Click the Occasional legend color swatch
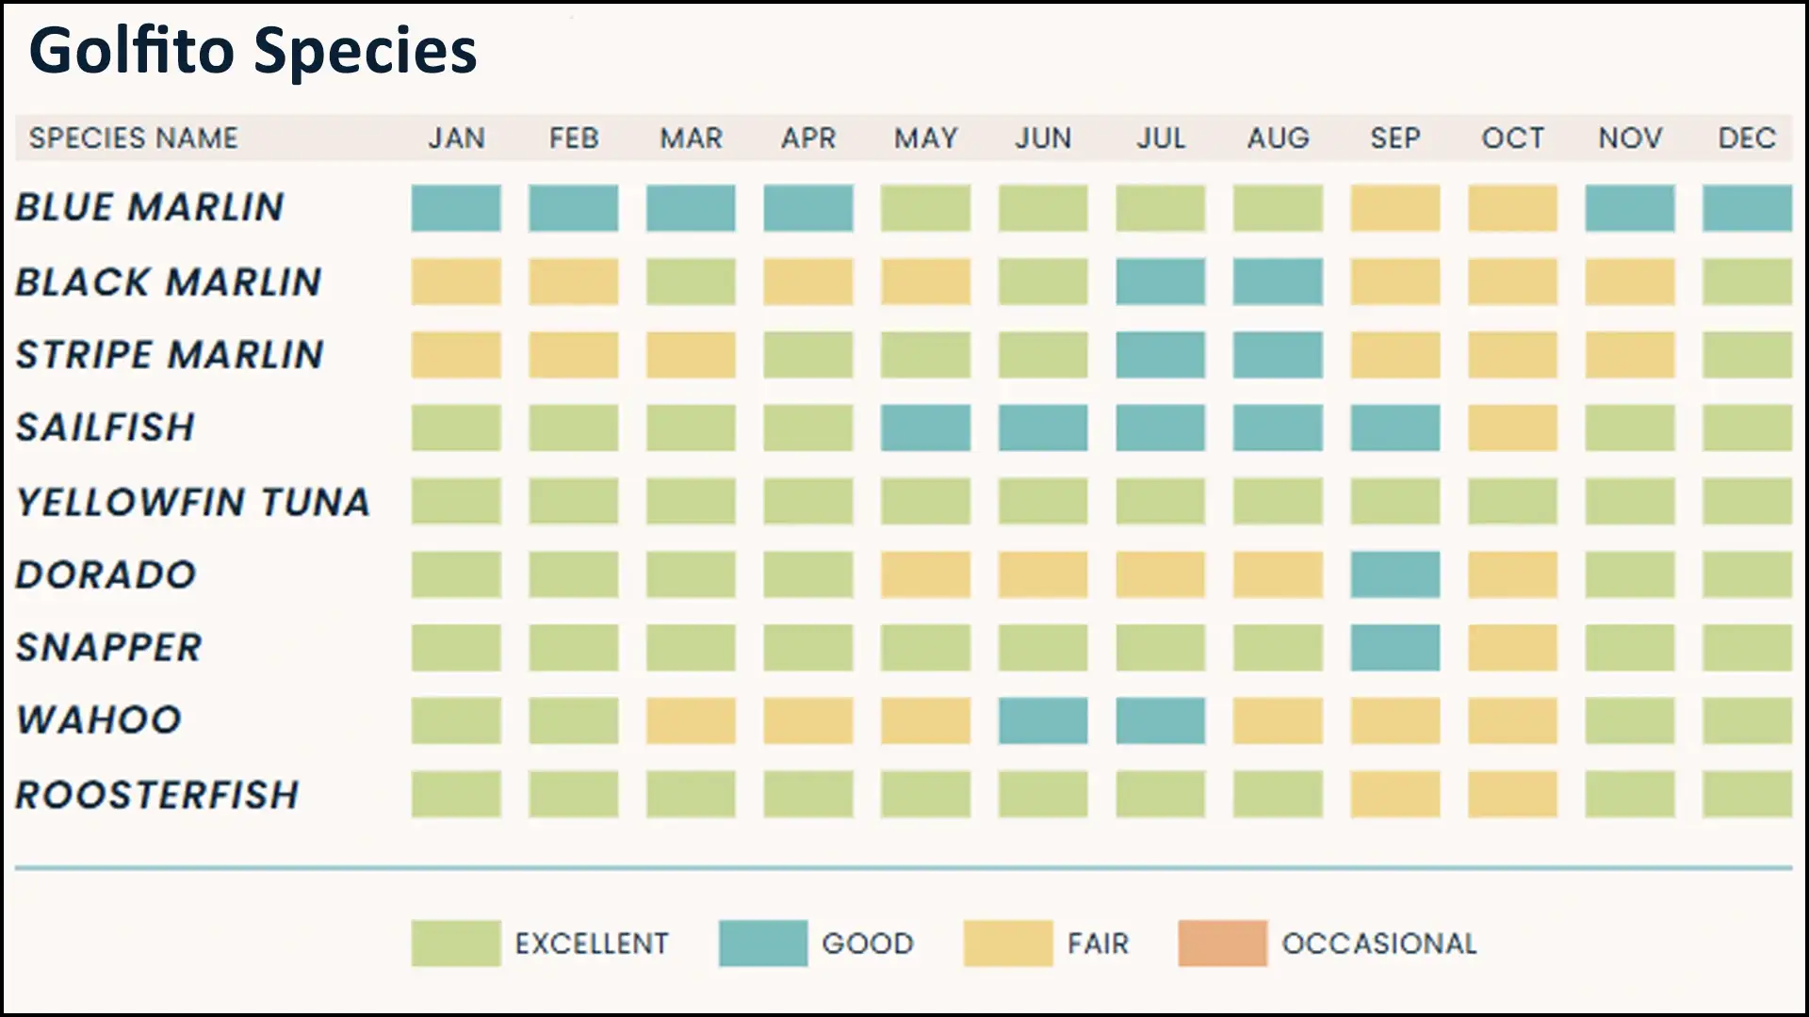This screenshot has height=1017, width=1809. (1222, 943)
